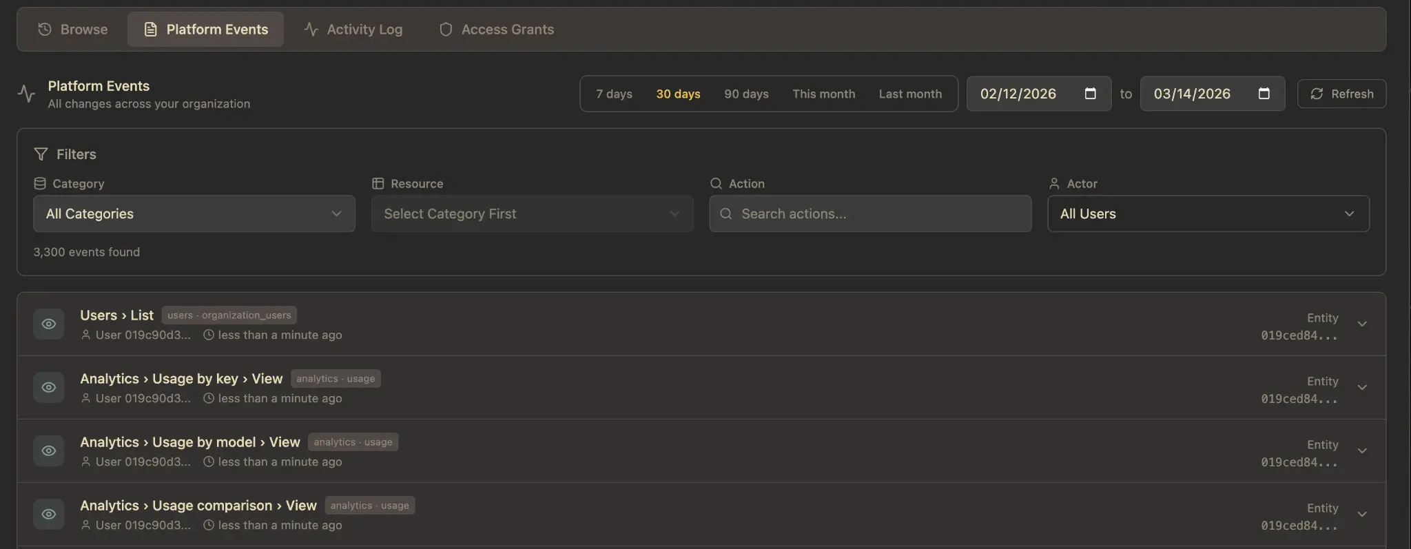Open the Select Category First resource dropdown
1411x549 pixels.
pos(532,214)
